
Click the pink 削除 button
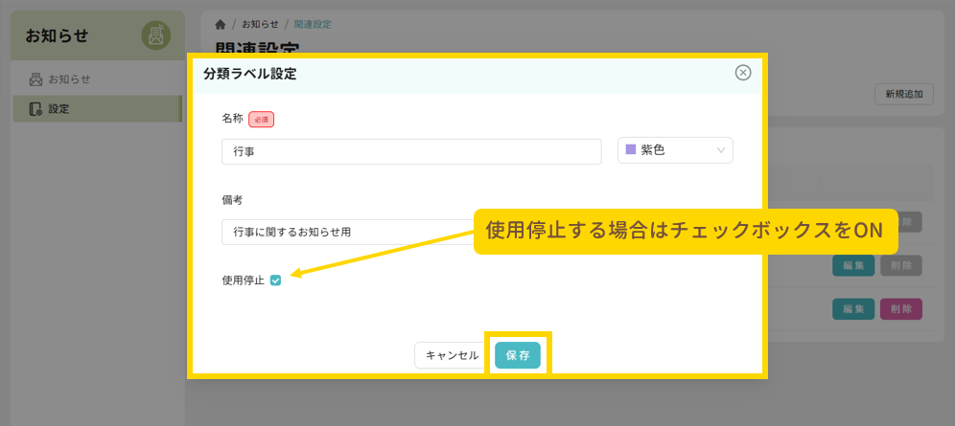(900, 308)
